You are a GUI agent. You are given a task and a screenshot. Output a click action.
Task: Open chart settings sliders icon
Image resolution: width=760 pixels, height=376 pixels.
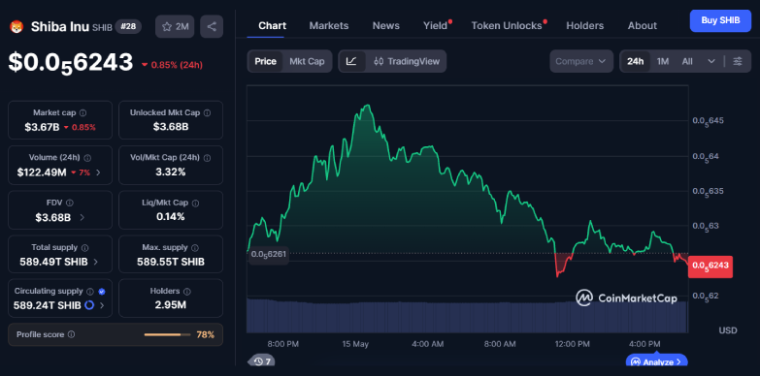[738, 61]
